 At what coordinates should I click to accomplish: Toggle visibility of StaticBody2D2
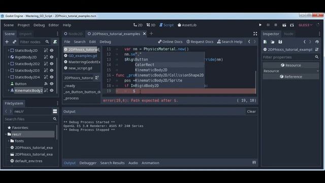(x=52, y=64)
